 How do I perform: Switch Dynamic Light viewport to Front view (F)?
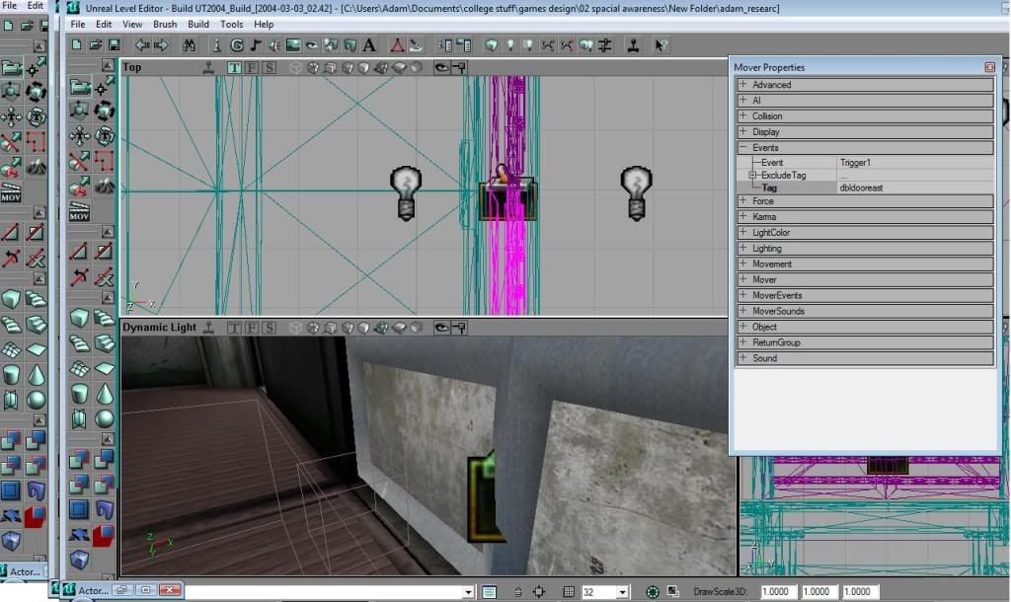[x=252, y=327]
